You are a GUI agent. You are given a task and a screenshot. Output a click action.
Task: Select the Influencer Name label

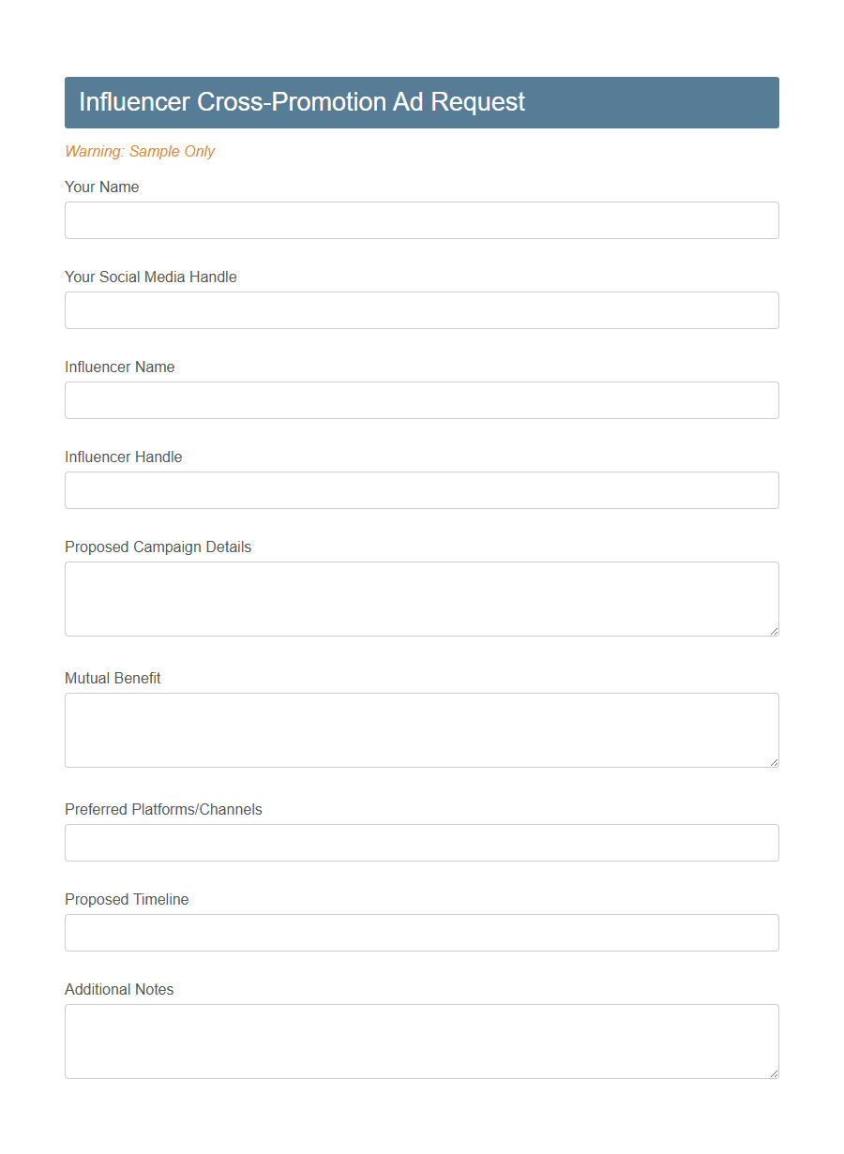[x=119, y=367]
